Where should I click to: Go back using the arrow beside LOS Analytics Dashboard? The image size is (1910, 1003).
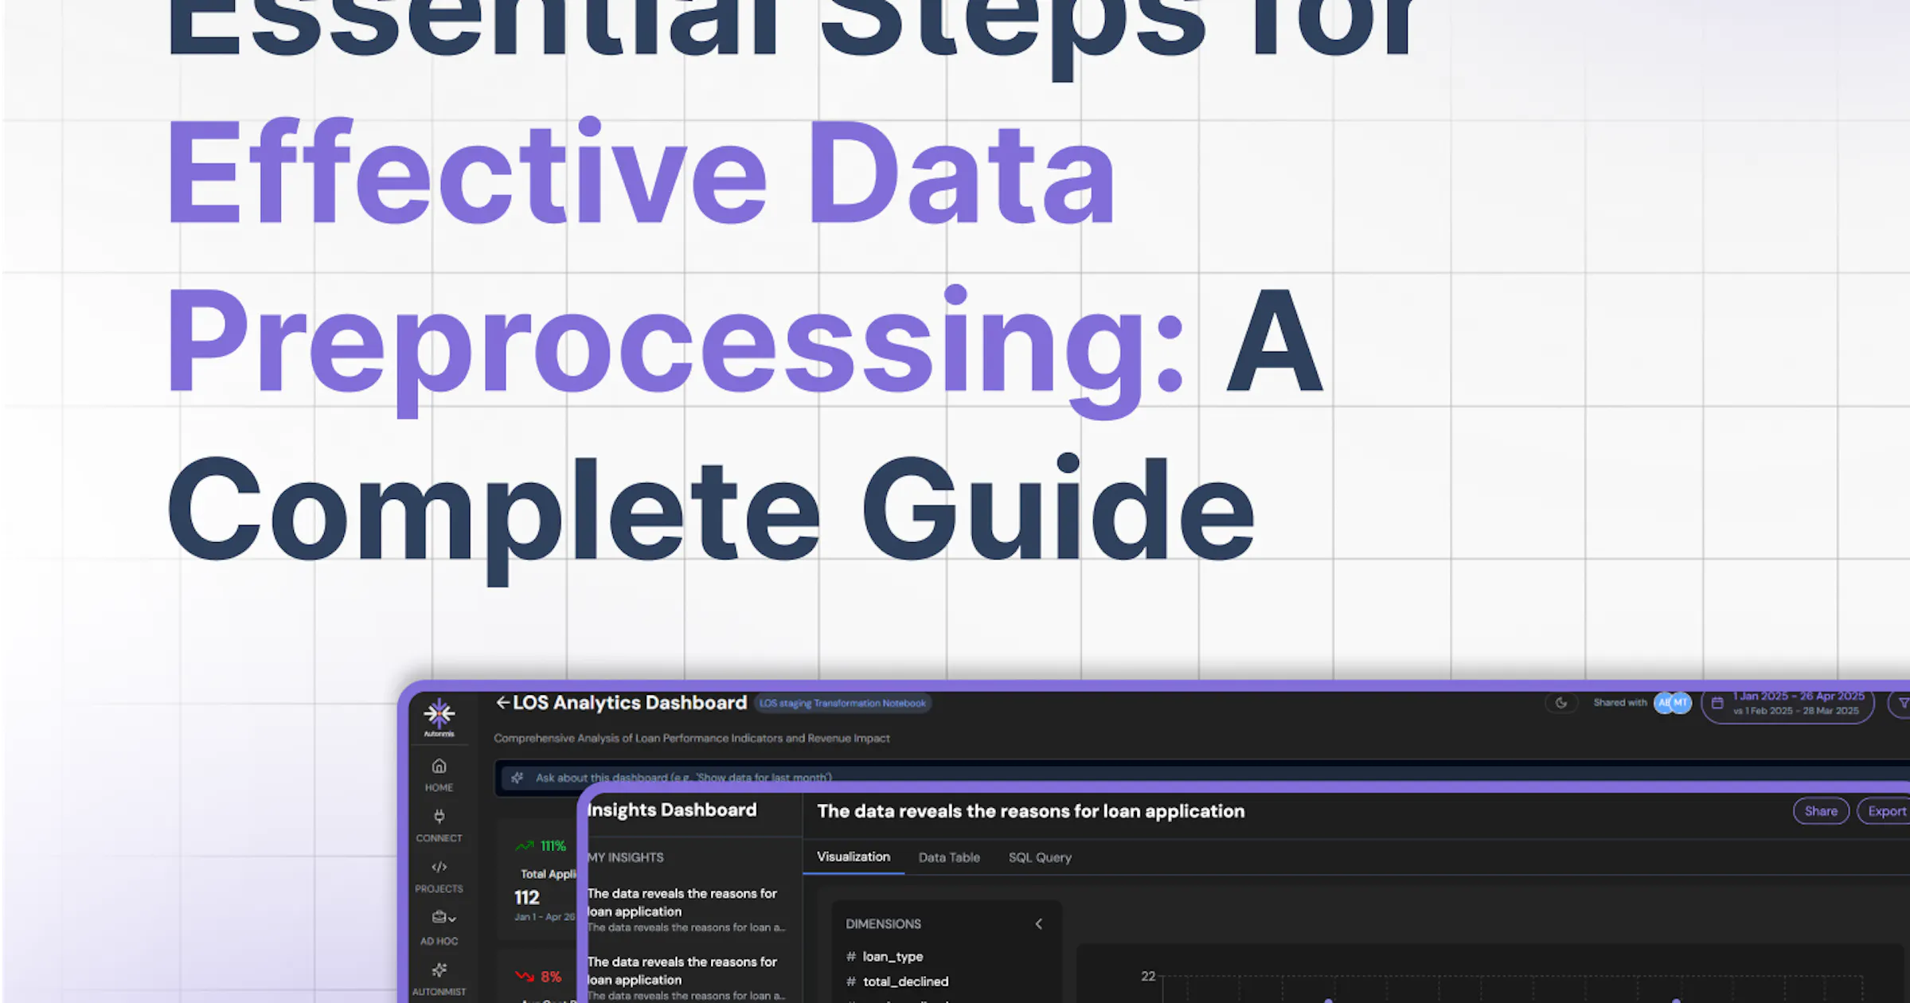coord(502,702)
